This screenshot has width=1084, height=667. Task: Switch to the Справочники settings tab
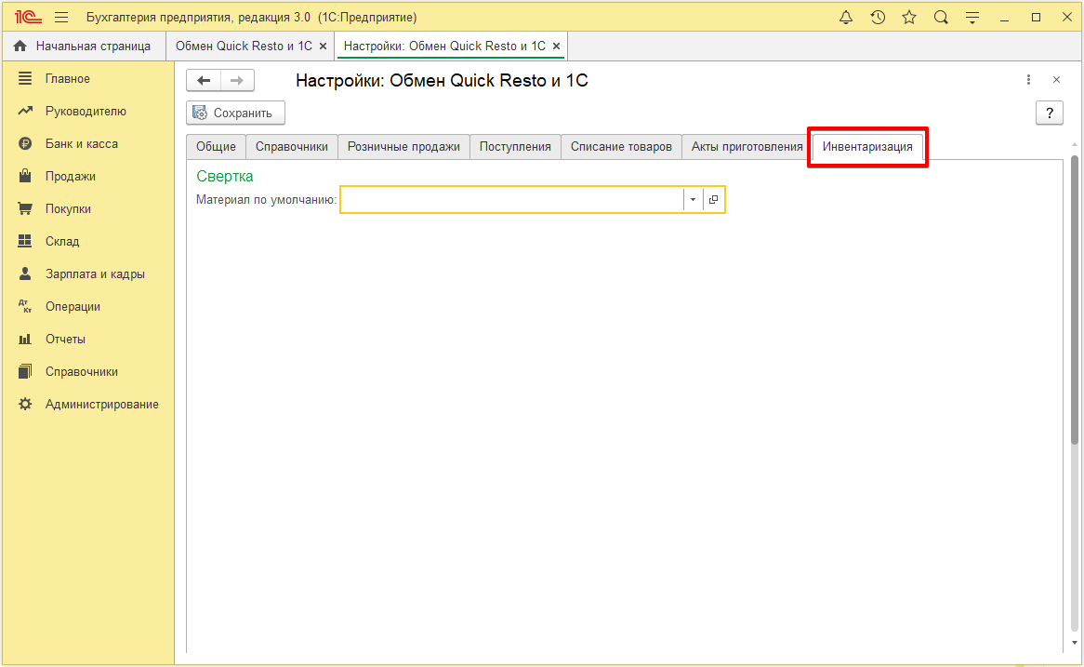point(292,147)
